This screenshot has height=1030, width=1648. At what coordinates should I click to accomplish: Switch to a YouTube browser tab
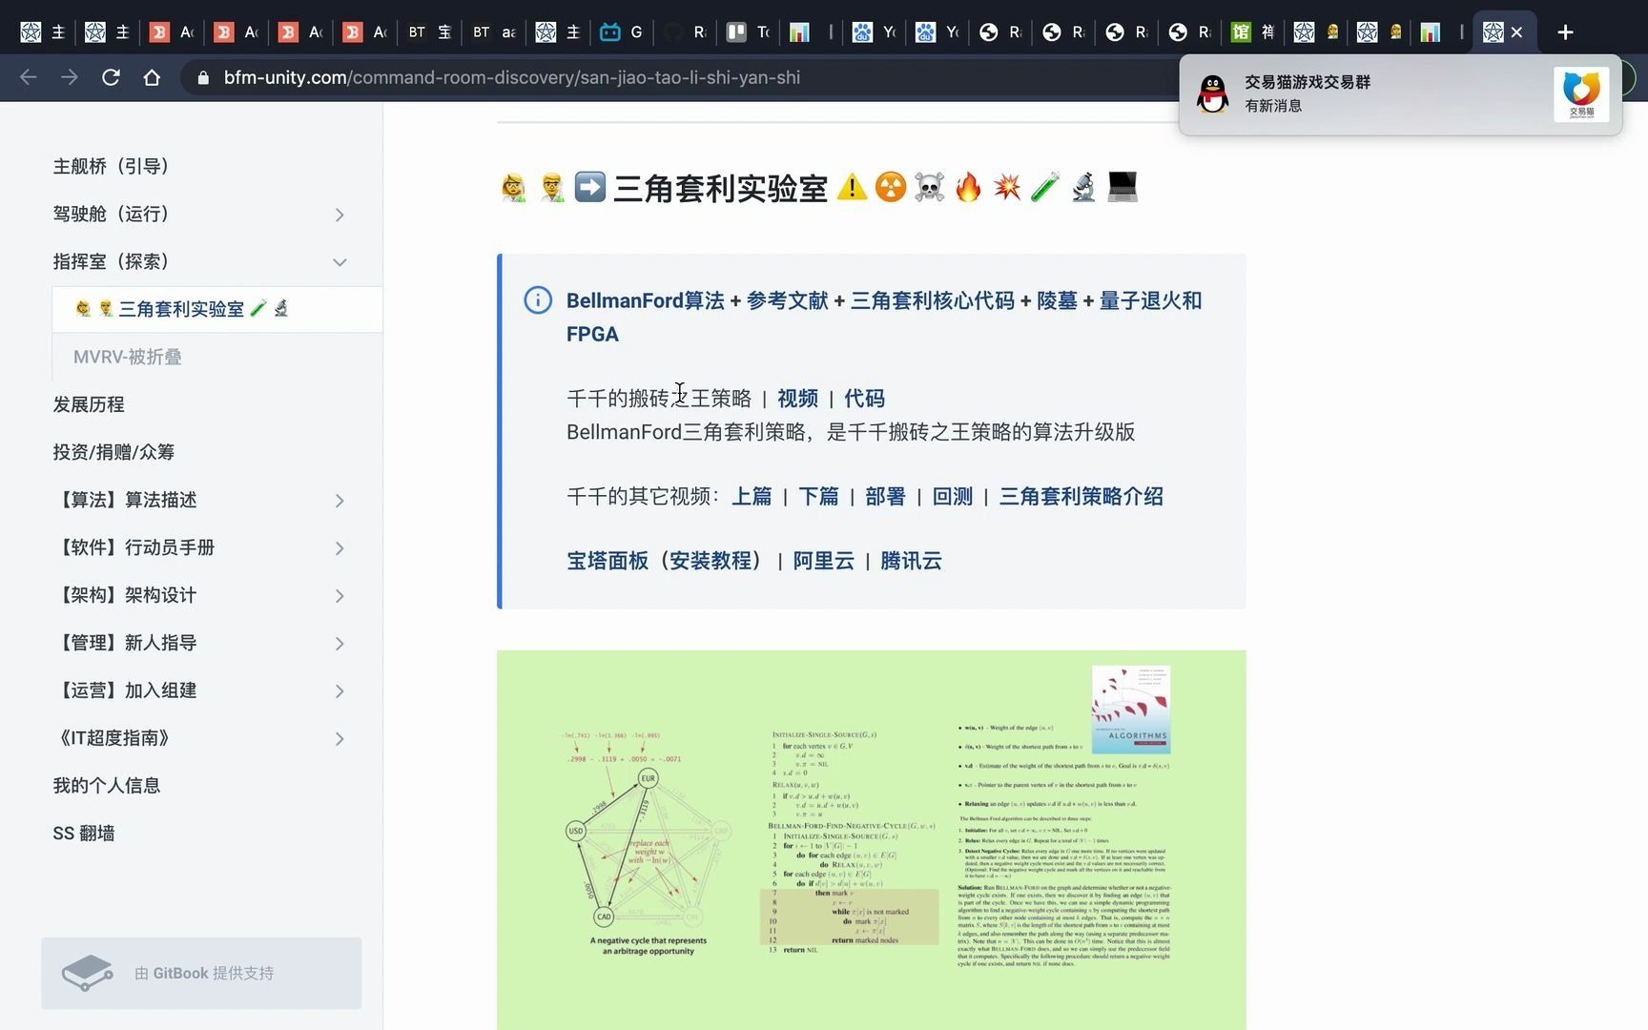tap(873, 31)
